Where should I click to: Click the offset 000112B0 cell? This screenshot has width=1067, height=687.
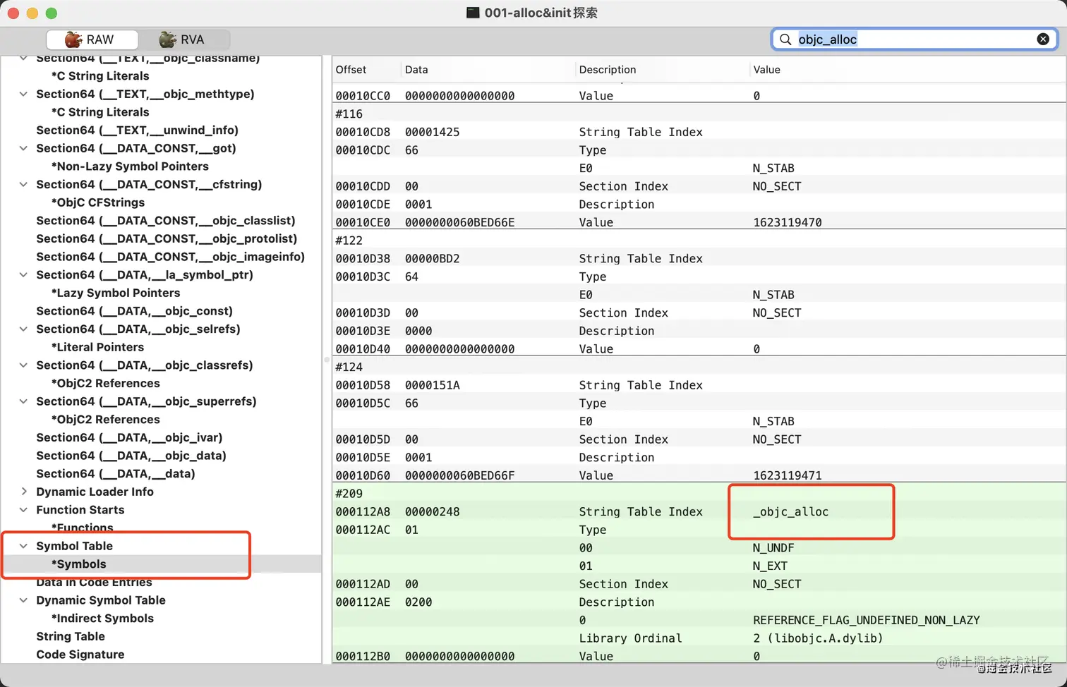pos(363,657)
